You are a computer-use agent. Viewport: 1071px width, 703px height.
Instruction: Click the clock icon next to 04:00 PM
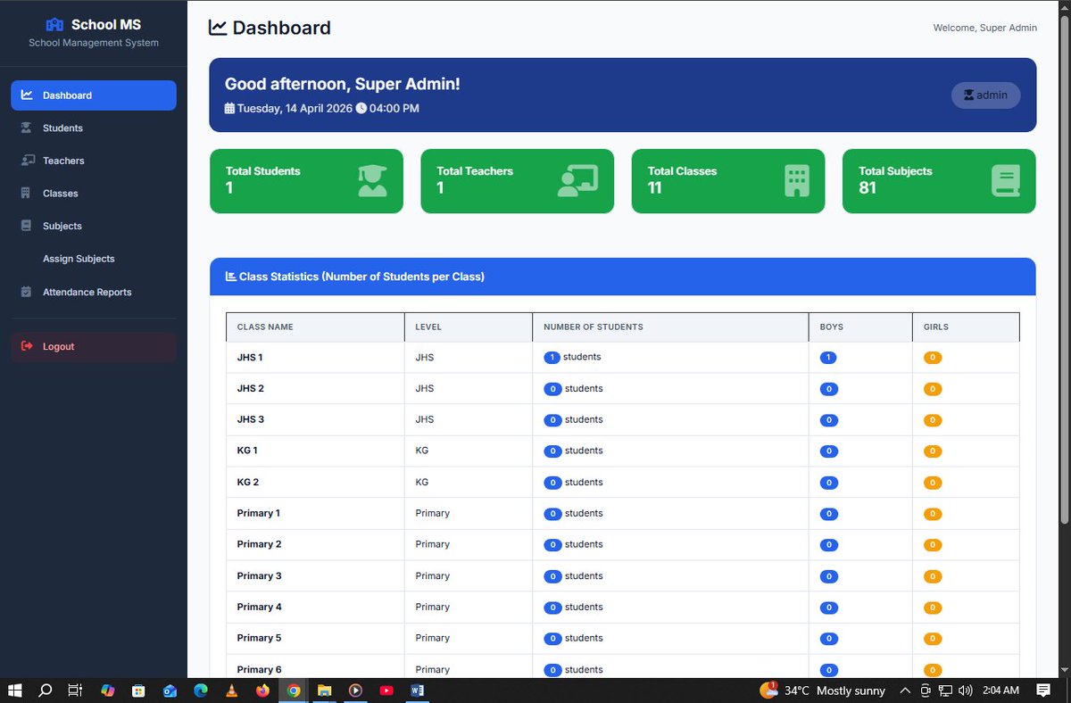click(x=361, y=108)
